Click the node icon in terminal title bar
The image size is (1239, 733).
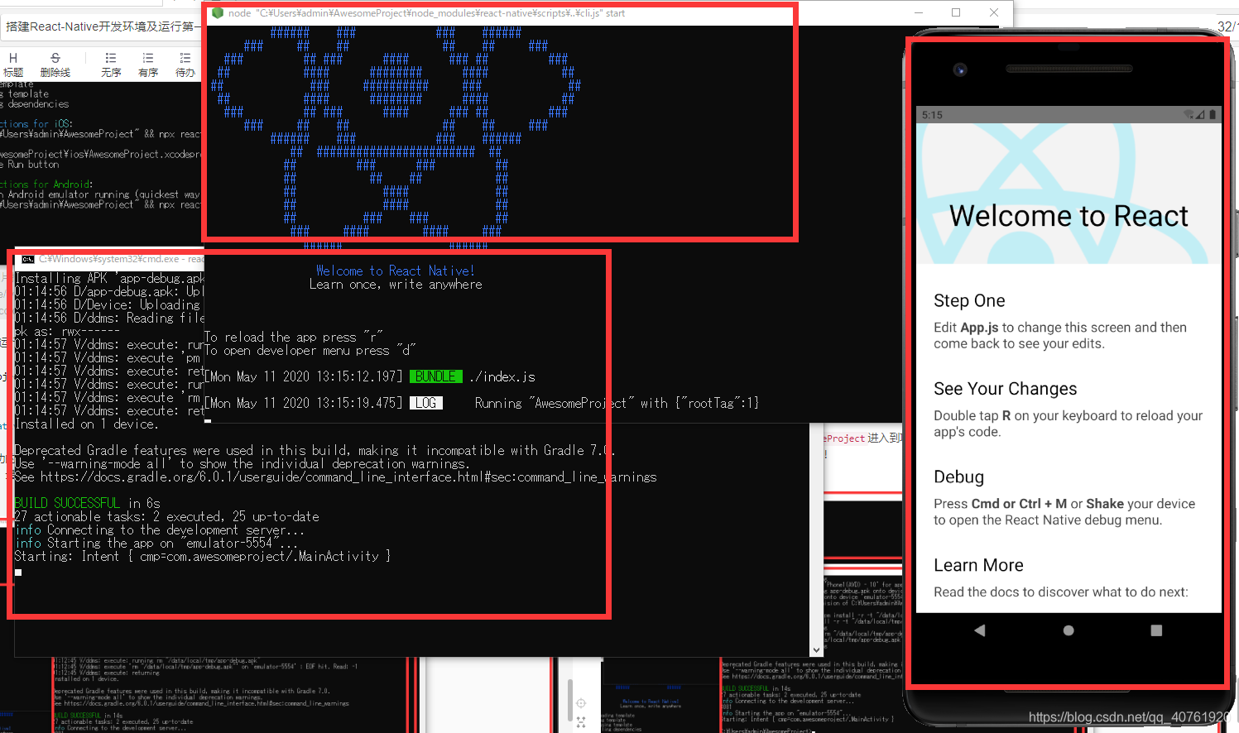218,13
